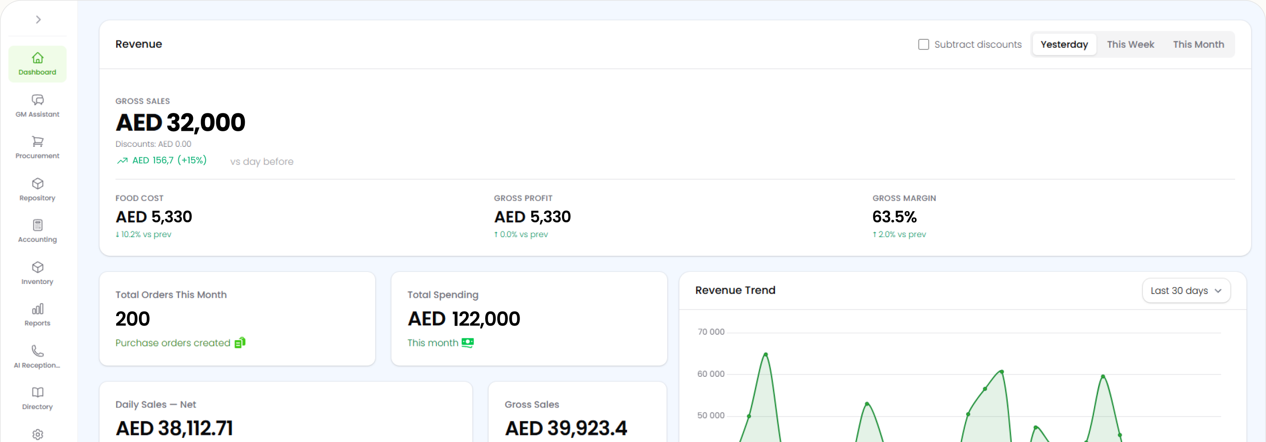1266x442 pixels.
Task: Click the 63.5% gross margin value
Action: (894, 217)
